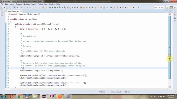Toggle Mark Occurrences highlighter icon
Screen dimensions: 177x99
coord(95,7)
